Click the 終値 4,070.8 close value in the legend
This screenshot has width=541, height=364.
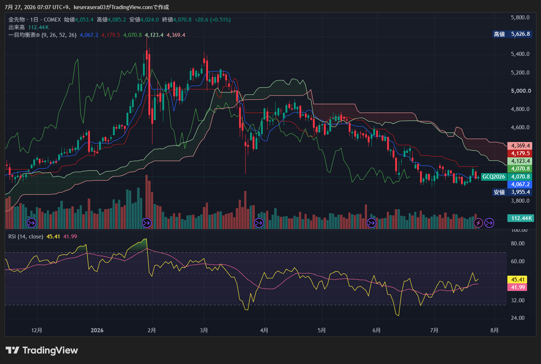coord(177,19)
